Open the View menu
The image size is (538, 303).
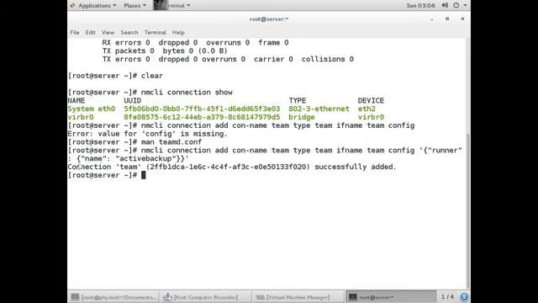coord(108,32)
